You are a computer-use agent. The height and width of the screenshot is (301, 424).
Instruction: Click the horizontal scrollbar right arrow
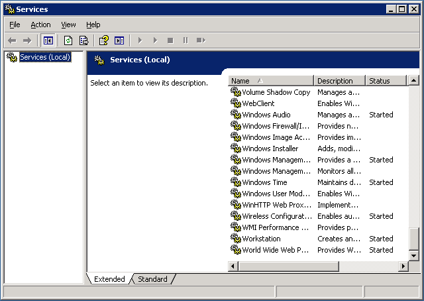403,267
